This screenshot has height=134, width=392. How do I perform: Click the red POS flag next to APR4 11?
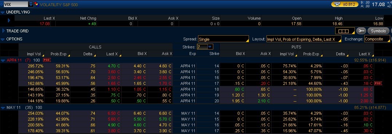coord(46,60)
